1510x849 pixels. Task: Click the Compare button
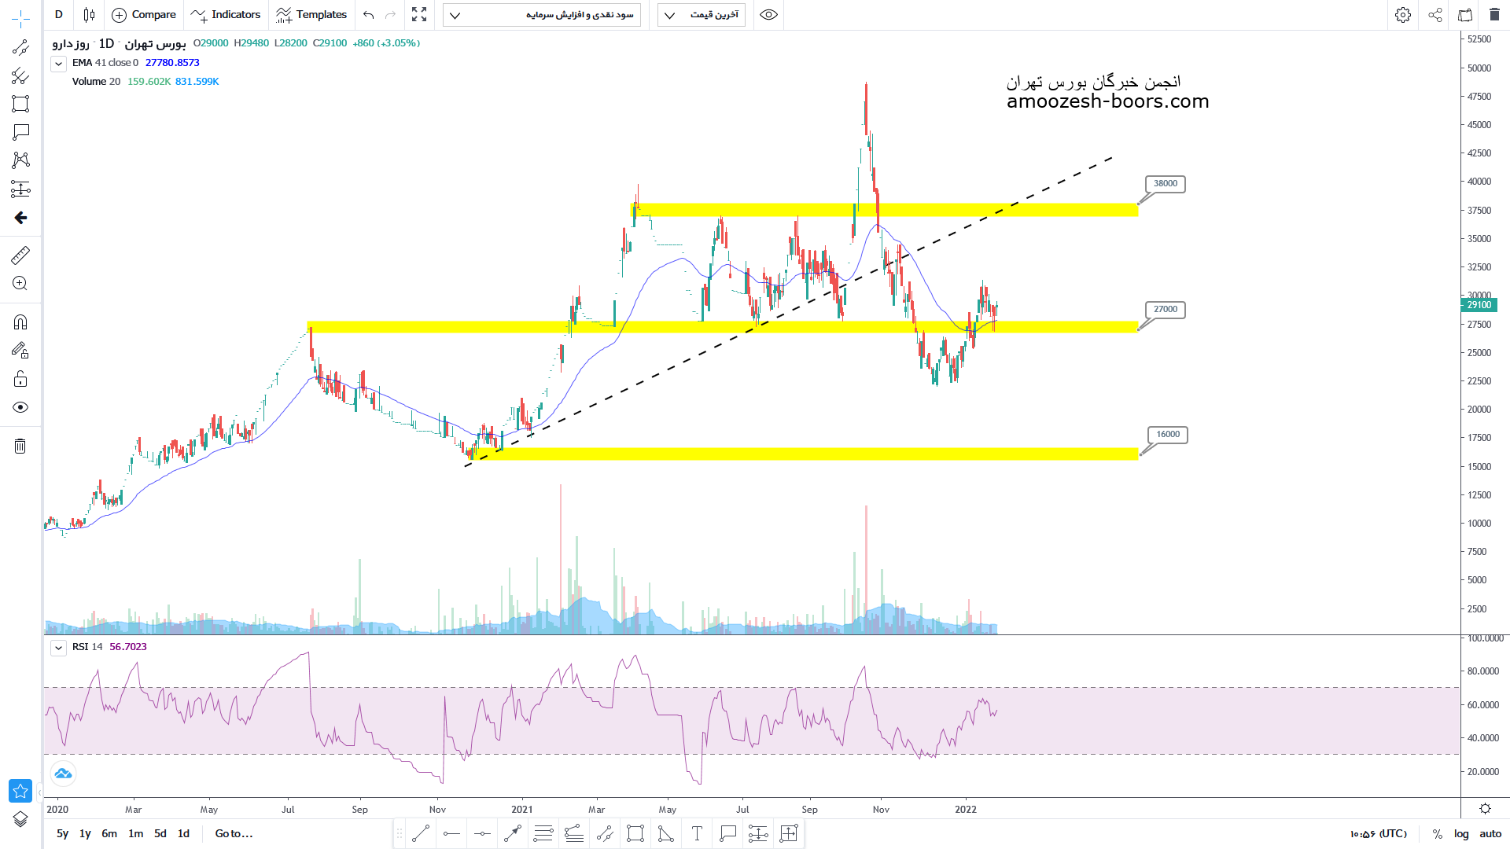click(144, 15)
